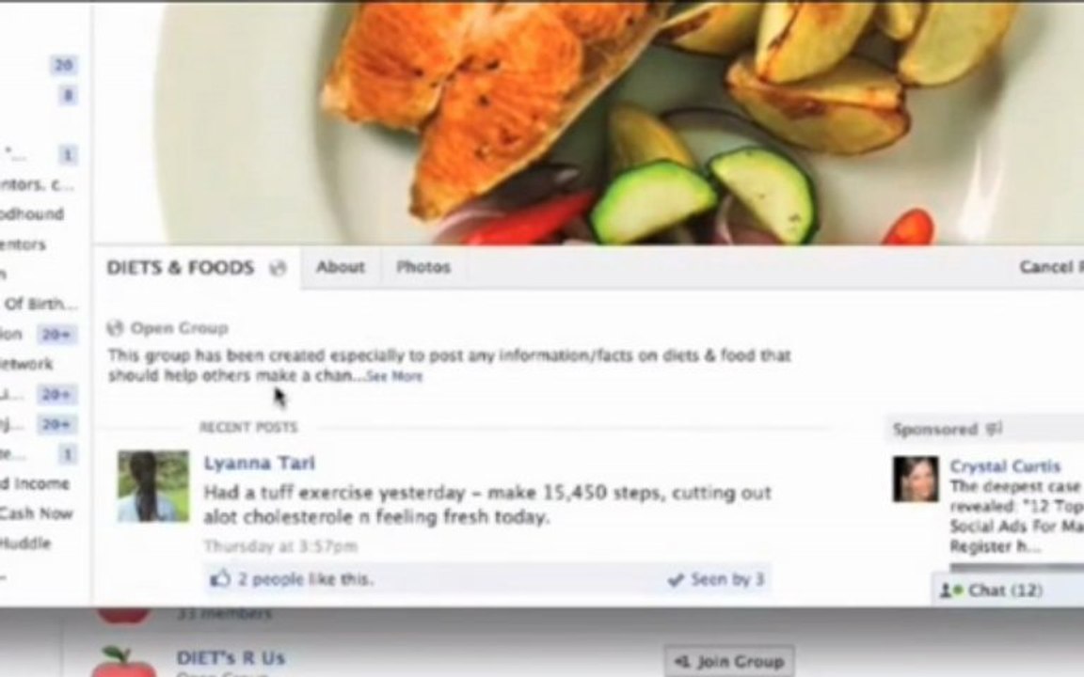Open Crystal Curtis ad thumbnail
This screenshot has width=1084, height=677.
(x=916, y=479)
